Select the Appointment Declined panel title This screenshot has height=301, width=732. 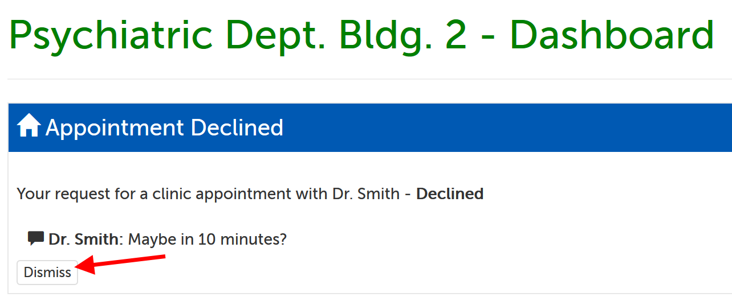[164, 127]
